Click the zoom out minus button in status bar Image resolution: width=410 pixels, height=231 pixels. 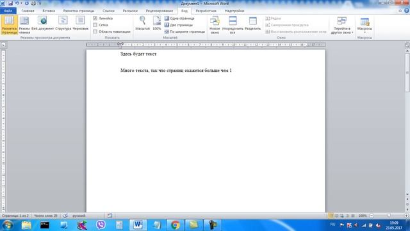372,216
